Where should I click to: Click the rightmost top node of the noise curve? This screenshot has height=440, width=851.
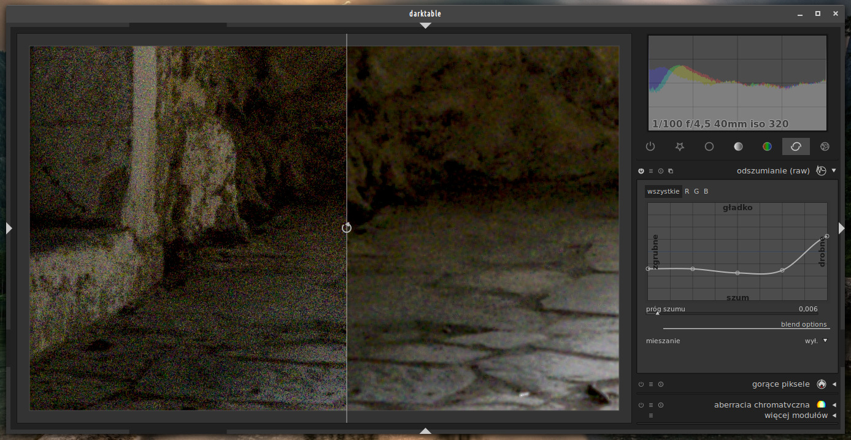[827, 236]
